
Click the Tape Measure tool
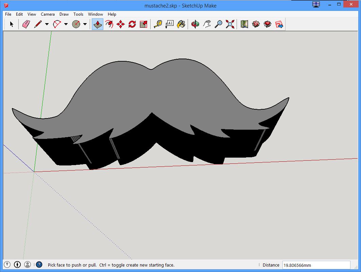(x=158, y=24)
